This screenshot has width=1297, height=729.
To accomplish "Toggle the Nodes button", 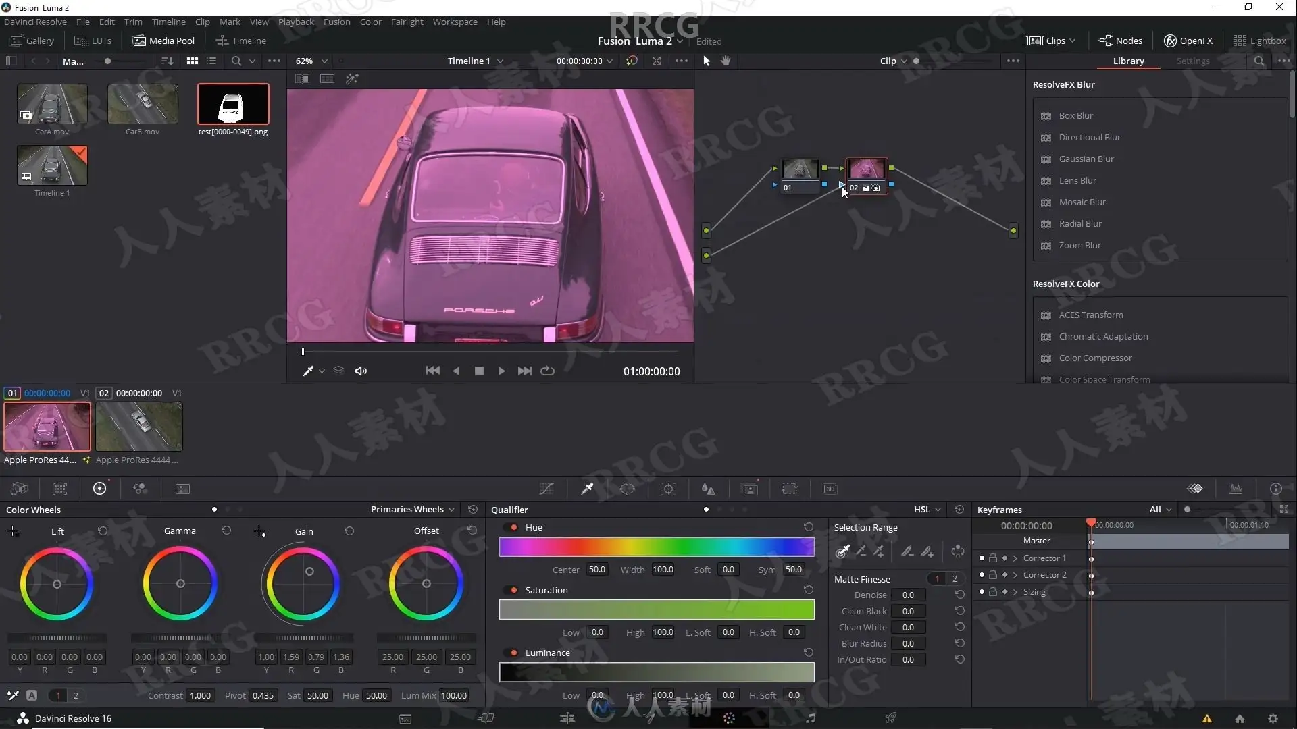I will pyautogui.click(x=1120, y=40).
